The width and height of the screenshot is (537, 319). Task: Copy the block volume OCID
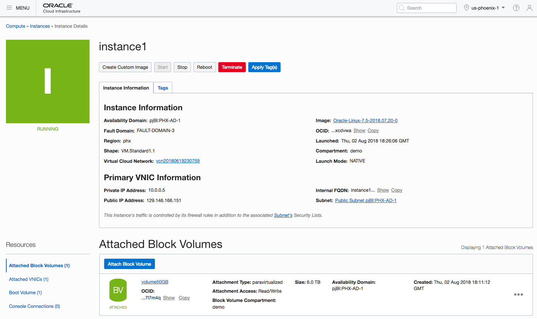tap(184, 298)
